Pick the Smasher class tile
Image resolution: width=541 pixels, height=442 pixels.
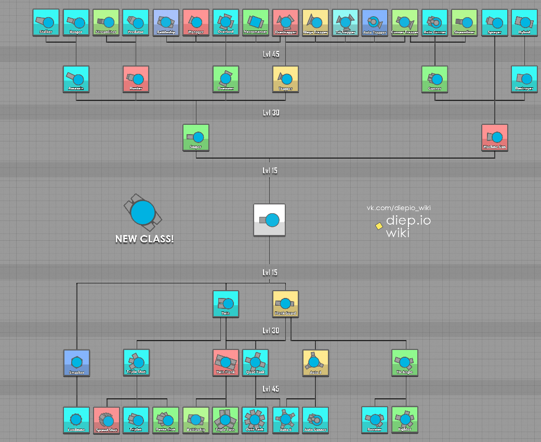coord(76,363)
